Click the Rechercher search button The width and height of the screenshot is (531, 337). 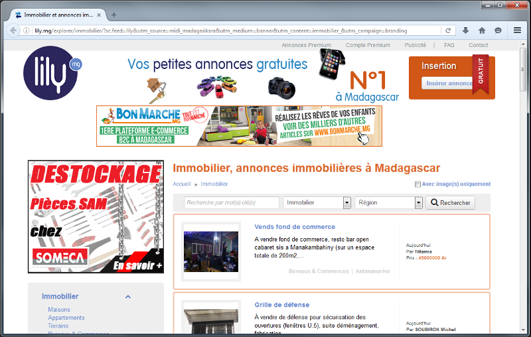451,203
